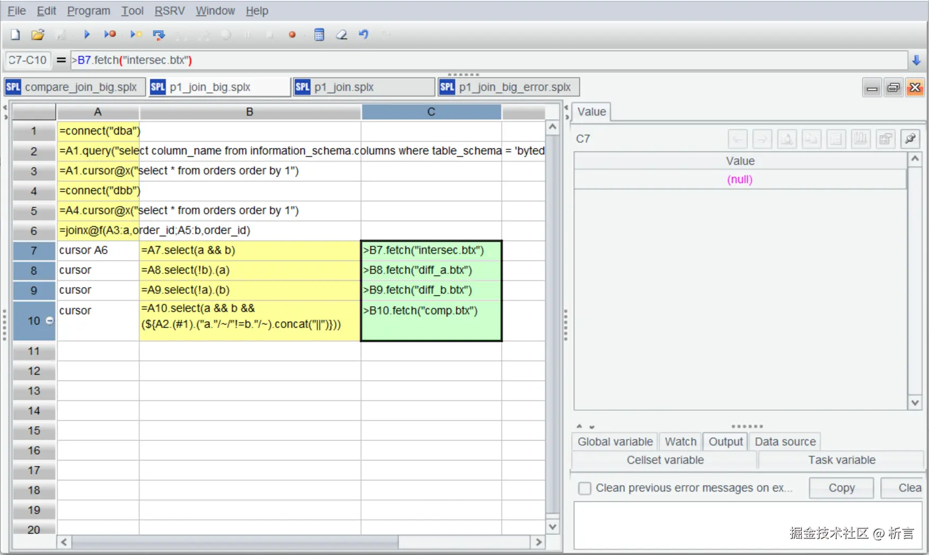Click the stop icon in toolbar
The width and height of the screenshot is (929, 555).
pos(270,35)
